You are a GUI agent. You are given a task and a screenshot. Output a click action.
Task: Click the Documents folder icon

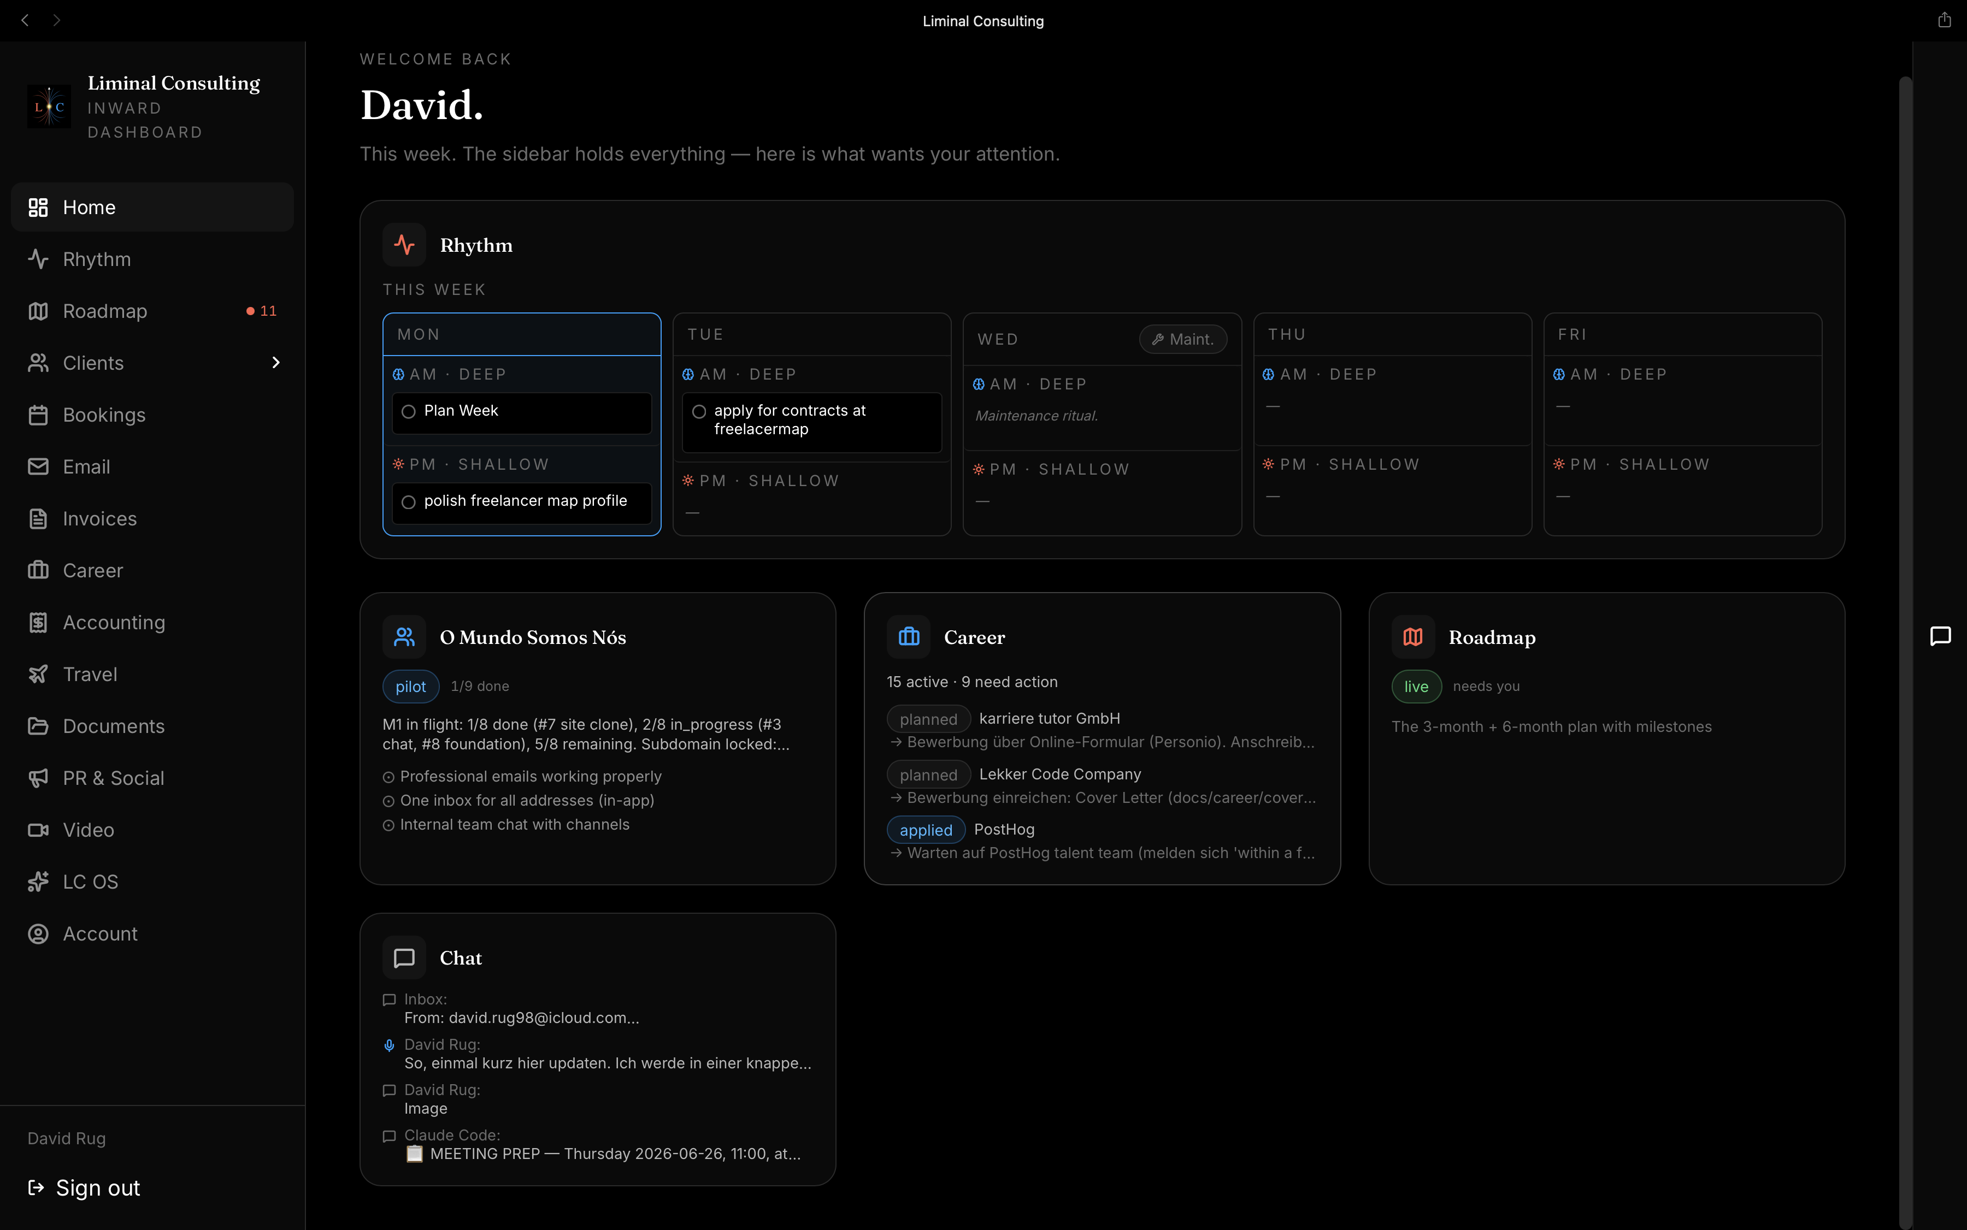pyautogui.click(x=38, y=726)
